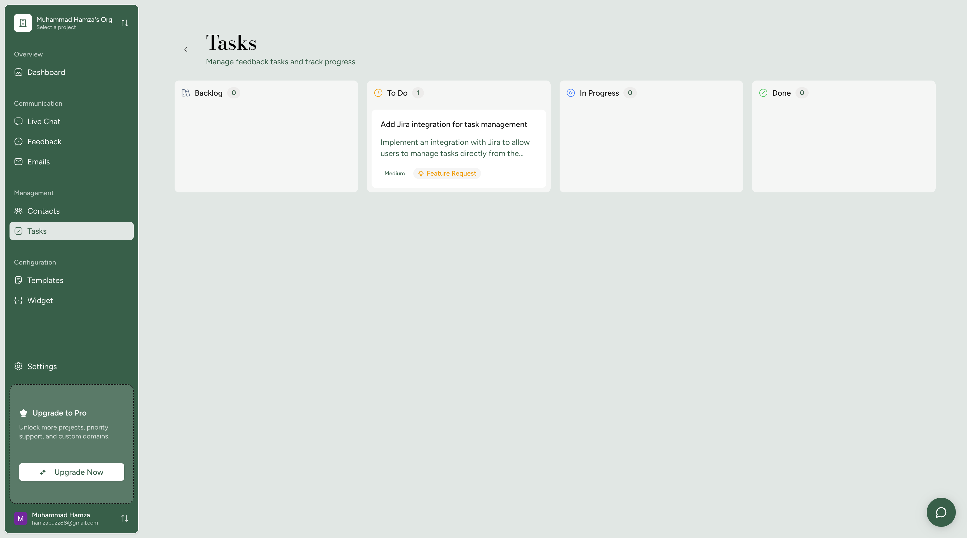Click the back arrow beside Tasks heading
Screen dimensions: 967x538
click(186, 49)
